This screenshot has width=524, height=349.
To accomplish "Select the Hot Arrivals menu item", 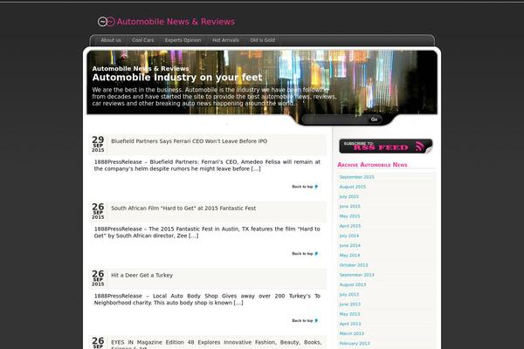I will point(225,40).
